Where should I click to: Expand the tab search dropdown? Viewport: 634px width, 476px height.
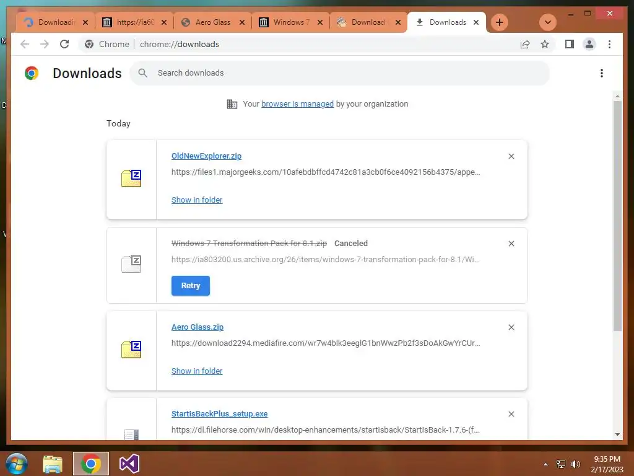[x=548, y=22]
